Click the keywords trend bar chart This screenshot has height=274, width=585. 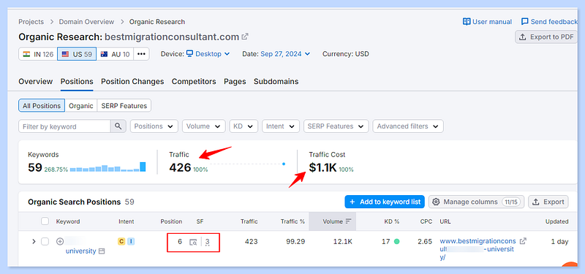point(107,167)
